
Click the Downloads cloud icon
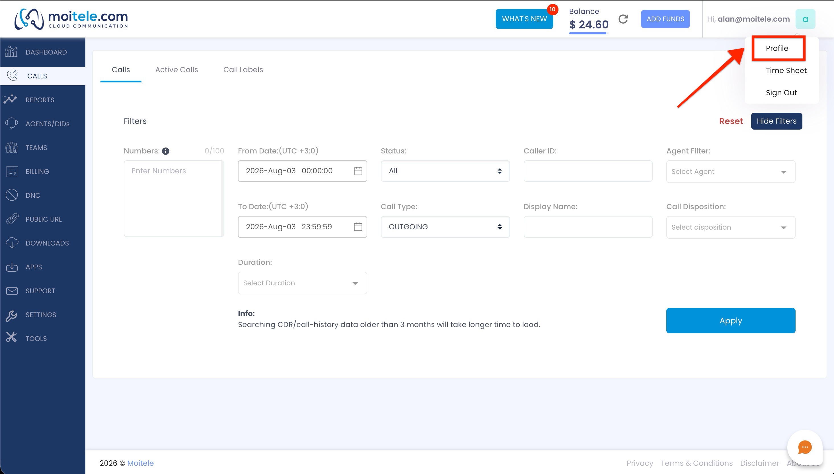[x=12, y=243]
